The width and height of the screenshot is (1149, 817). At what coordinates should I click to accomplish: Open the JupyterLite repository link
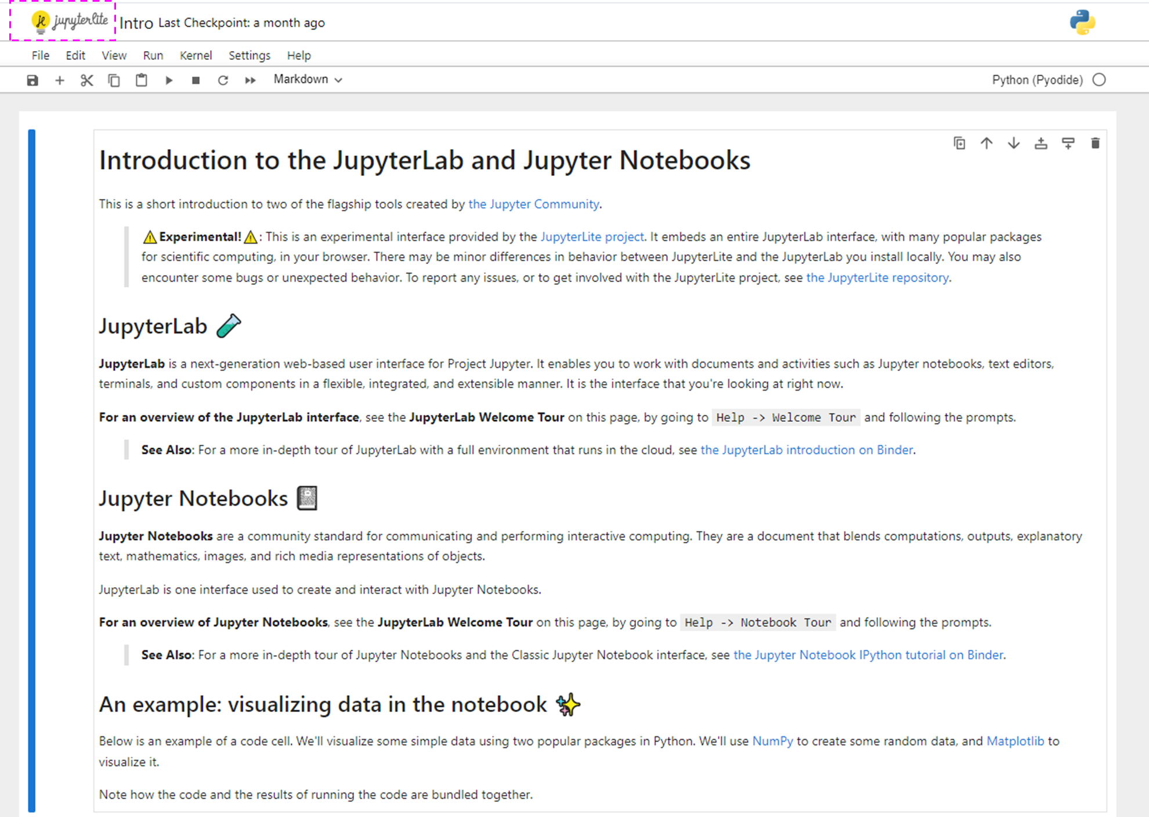coord(877,277)
